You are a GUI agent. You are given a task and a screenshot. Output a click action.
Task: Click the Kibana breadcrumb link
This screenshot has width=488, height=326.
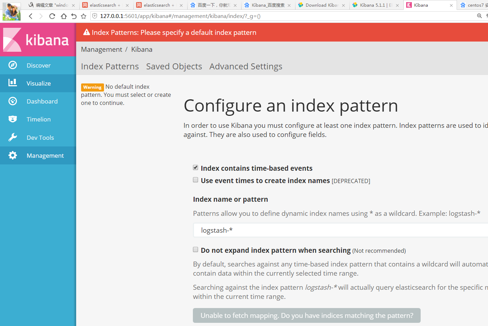click(x=142, y=50)
